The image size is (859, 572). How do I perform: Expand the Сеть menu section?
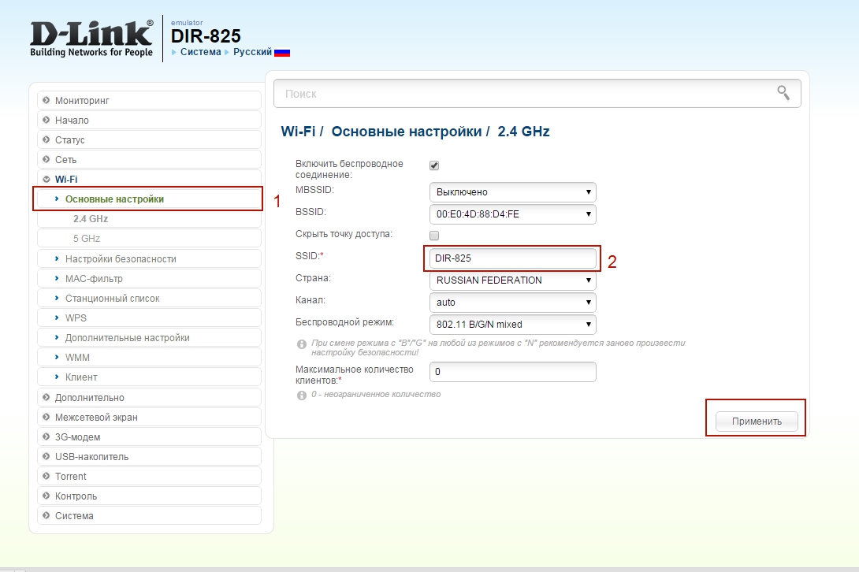click(149, 159)
